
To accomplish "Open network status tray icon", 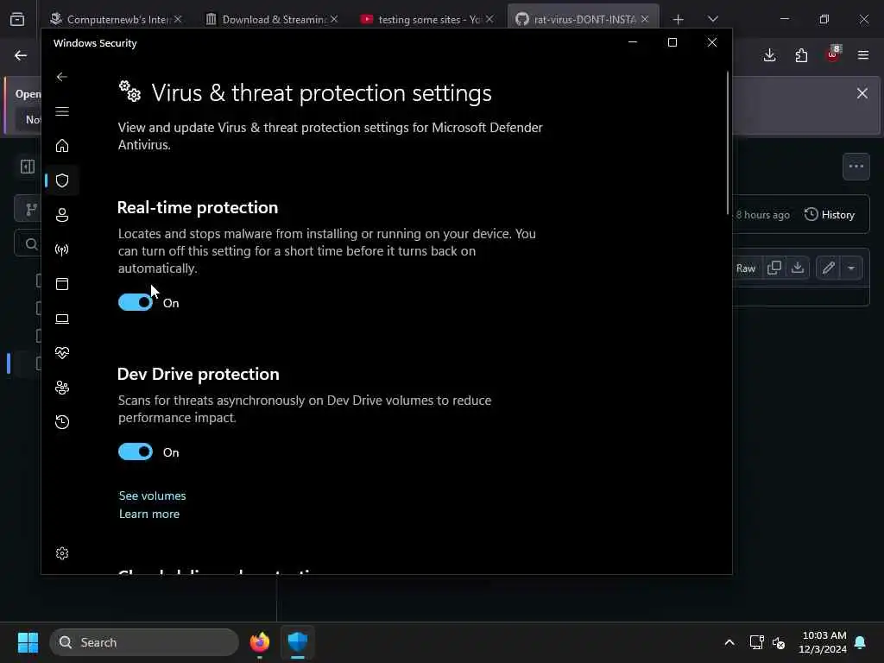I will 756,642.
